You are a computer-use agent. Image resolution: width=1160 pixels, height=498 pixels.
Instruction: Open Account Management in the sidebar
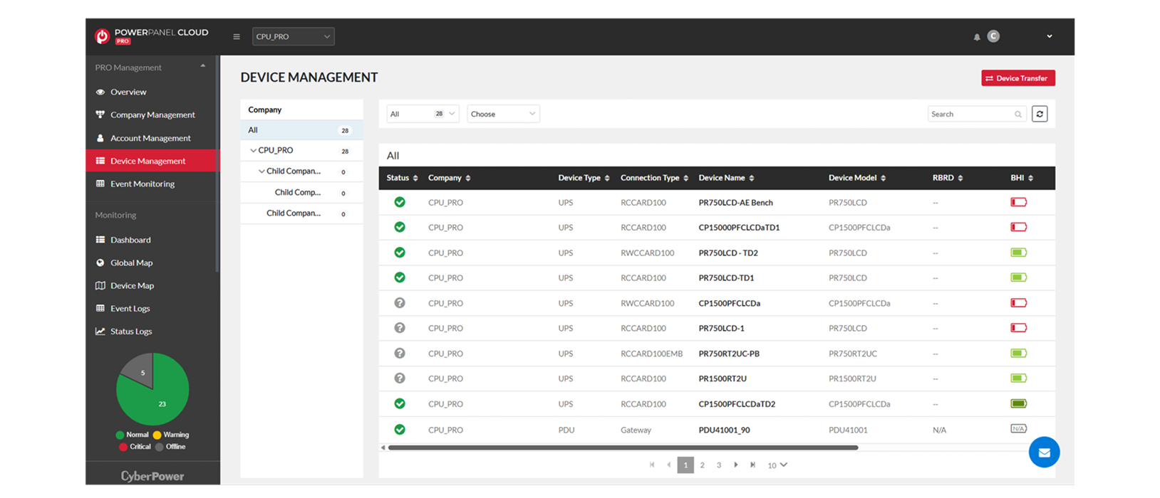(151, 138)
